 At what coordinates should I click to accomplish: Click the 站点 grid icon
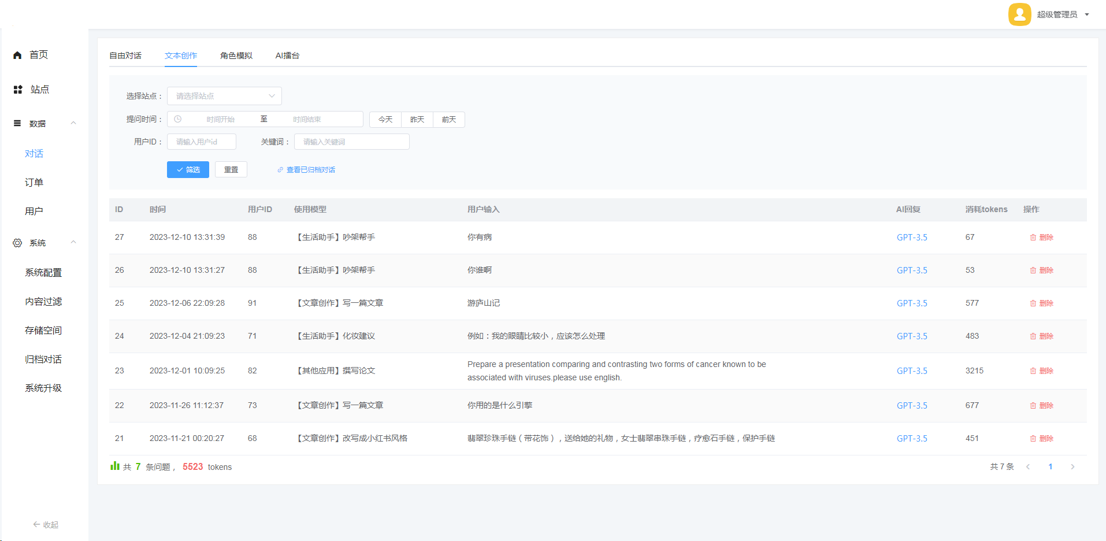[18, 90]
